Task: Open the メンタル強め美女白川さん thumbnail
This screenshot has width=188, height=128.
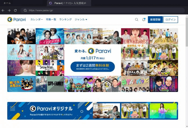Action: (x=21, y=52)
